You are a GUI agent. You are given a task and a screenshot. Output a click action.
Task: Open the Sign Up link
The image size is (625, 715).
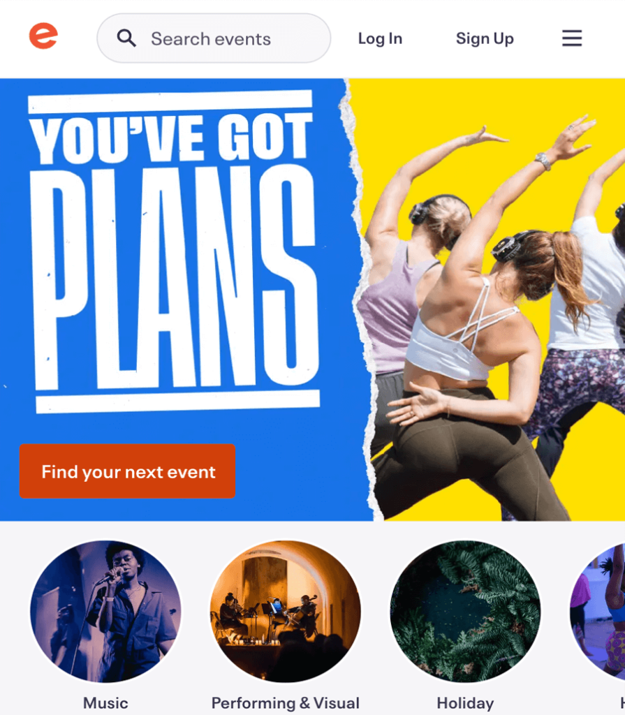(x=485, y=39)
